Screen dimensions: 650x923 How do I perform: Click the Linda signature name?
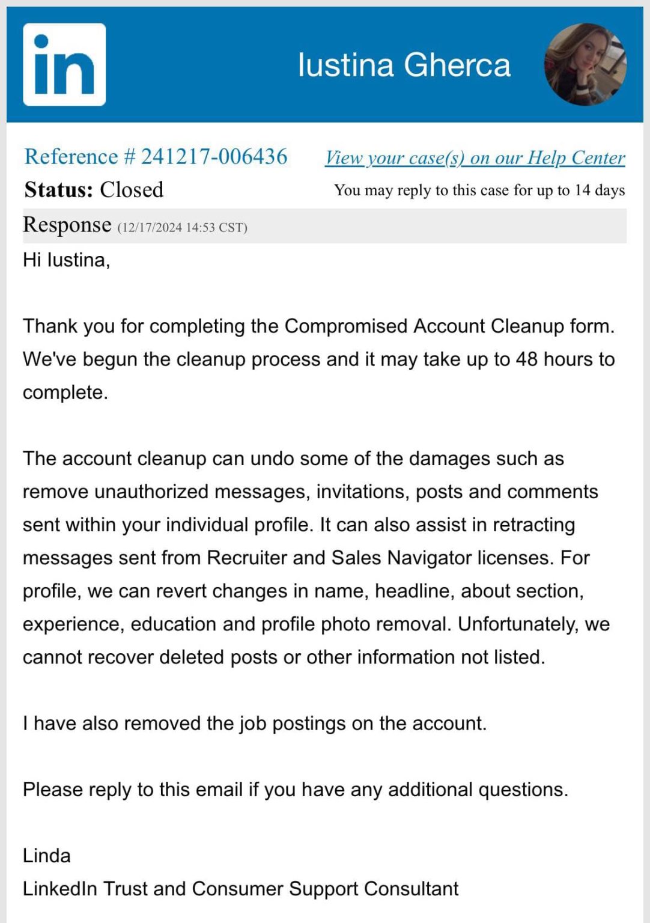click(x=46, y=856)
